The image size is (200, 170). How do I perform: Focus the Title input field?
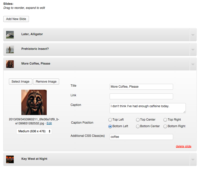pos(141,87)
